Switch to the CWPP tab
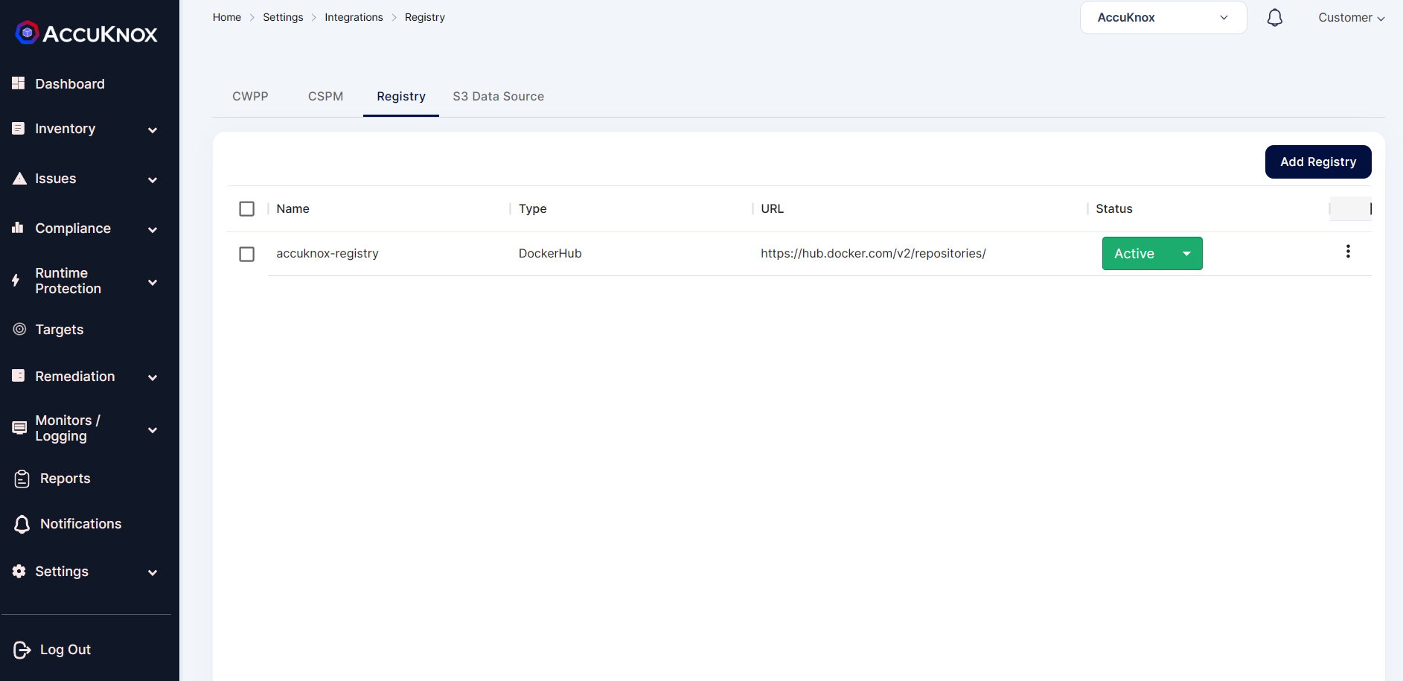 point(250,96)
